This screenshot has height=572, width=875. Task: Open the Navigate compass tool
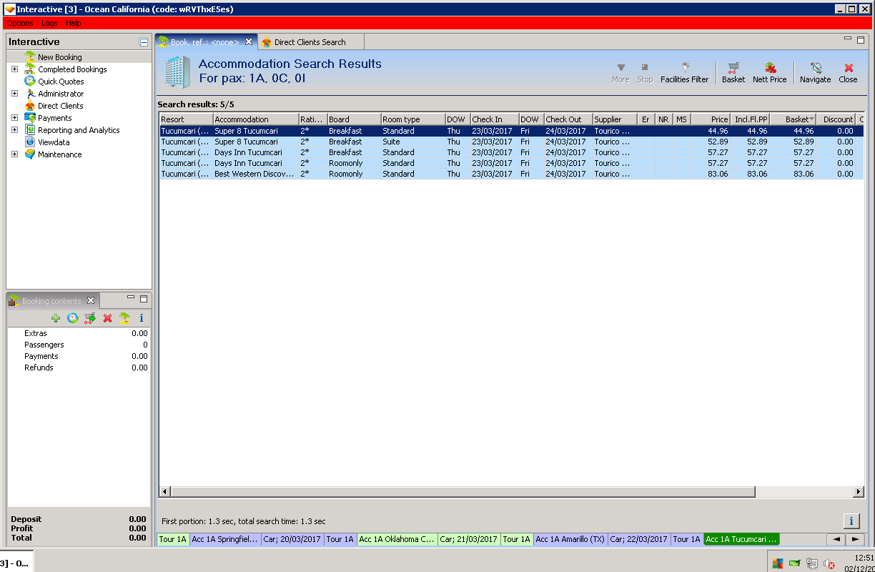(815, 71)
